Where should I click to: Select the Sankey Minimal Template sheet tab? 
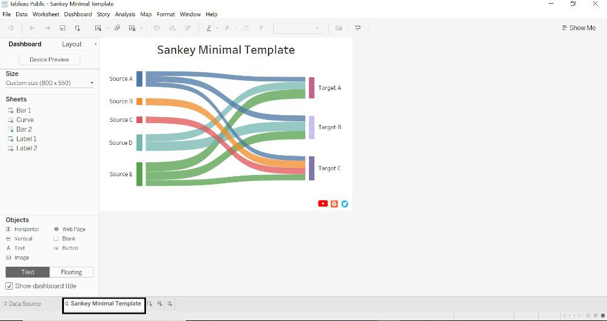(104, 304)
